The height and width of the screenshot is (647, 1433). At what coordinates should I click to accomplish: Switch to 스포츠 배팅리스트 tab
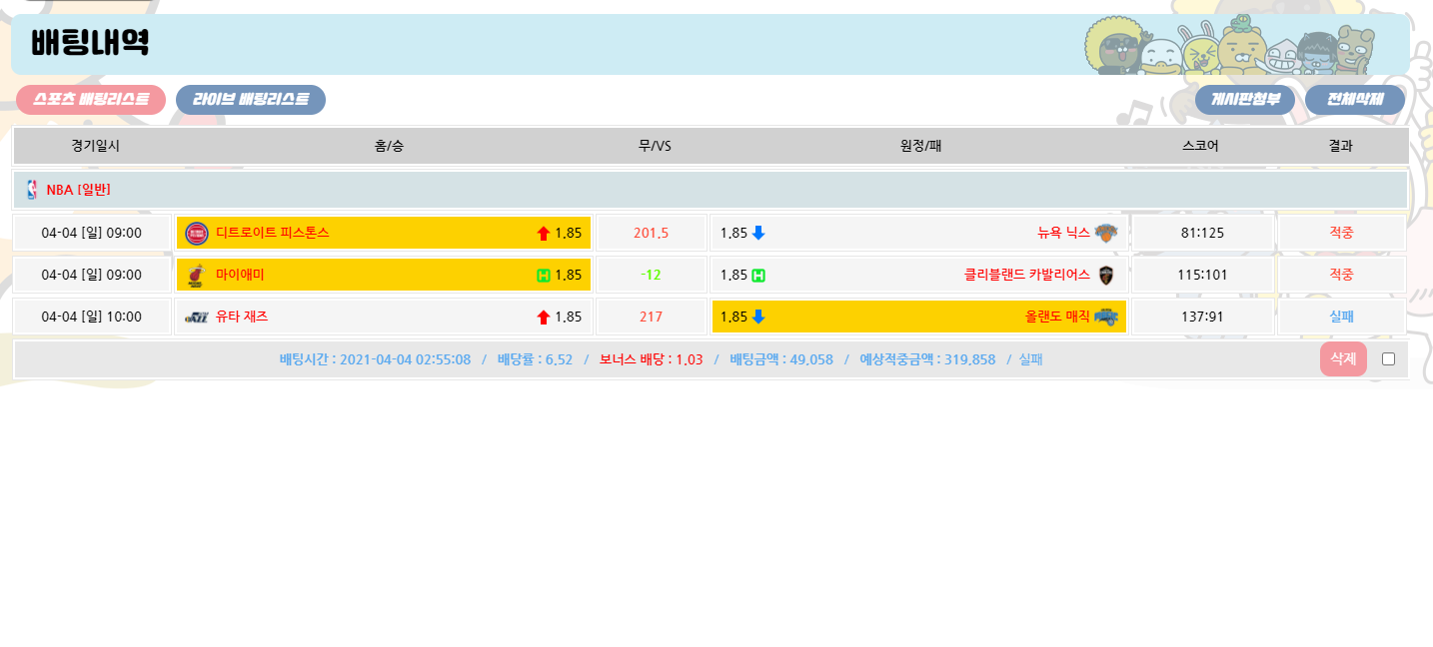click(x=91, y=100)
